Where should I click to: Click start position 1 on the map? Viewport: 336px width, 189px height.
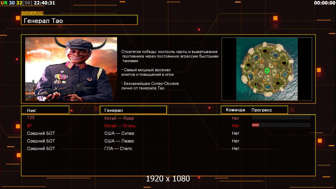(x=257, y=84)
